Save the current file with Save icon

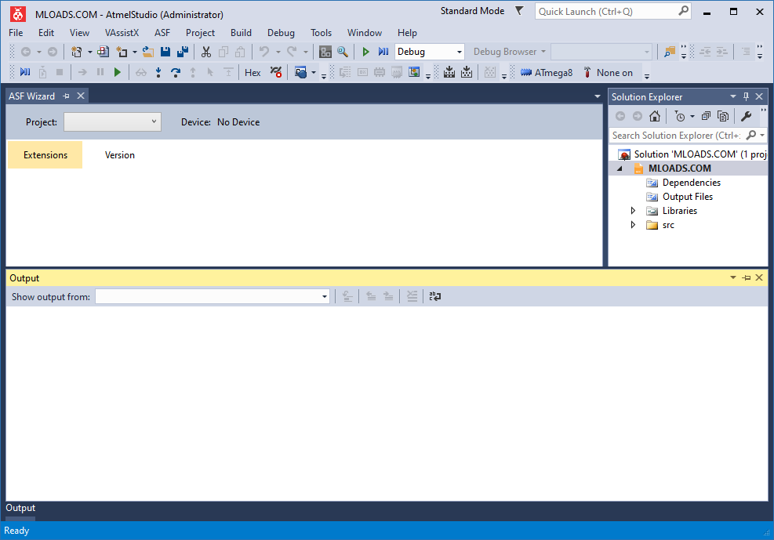(165, 52)
